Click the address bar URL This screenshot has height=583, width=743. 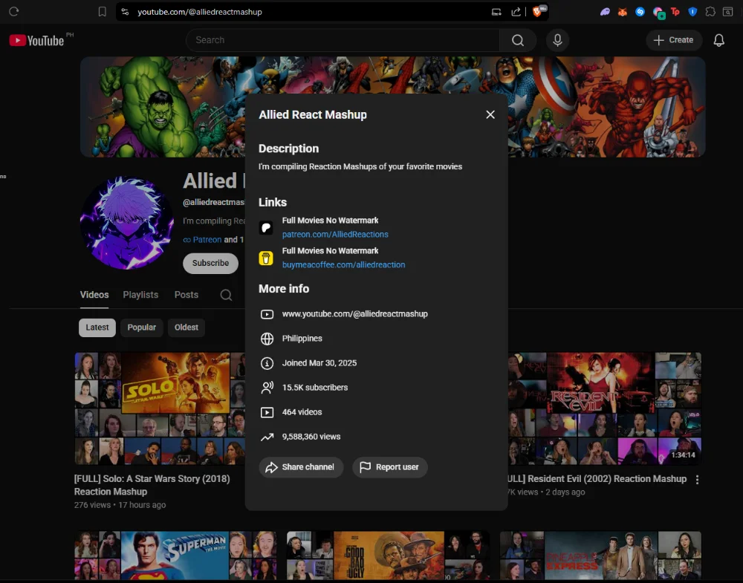click(x=199, y=12)
